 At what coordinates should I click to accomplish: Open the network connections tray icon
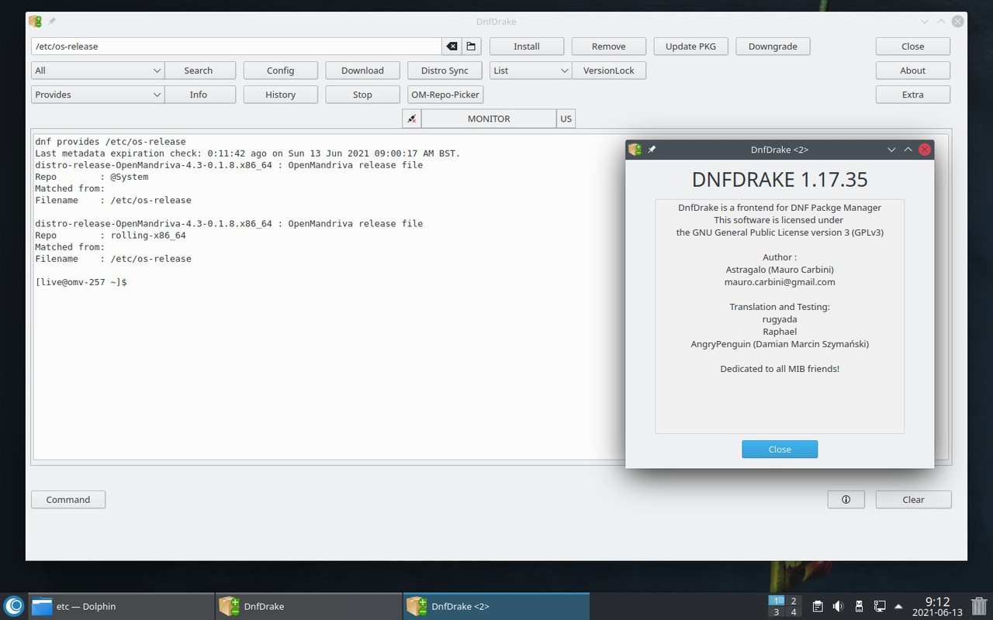coord(880,606)
